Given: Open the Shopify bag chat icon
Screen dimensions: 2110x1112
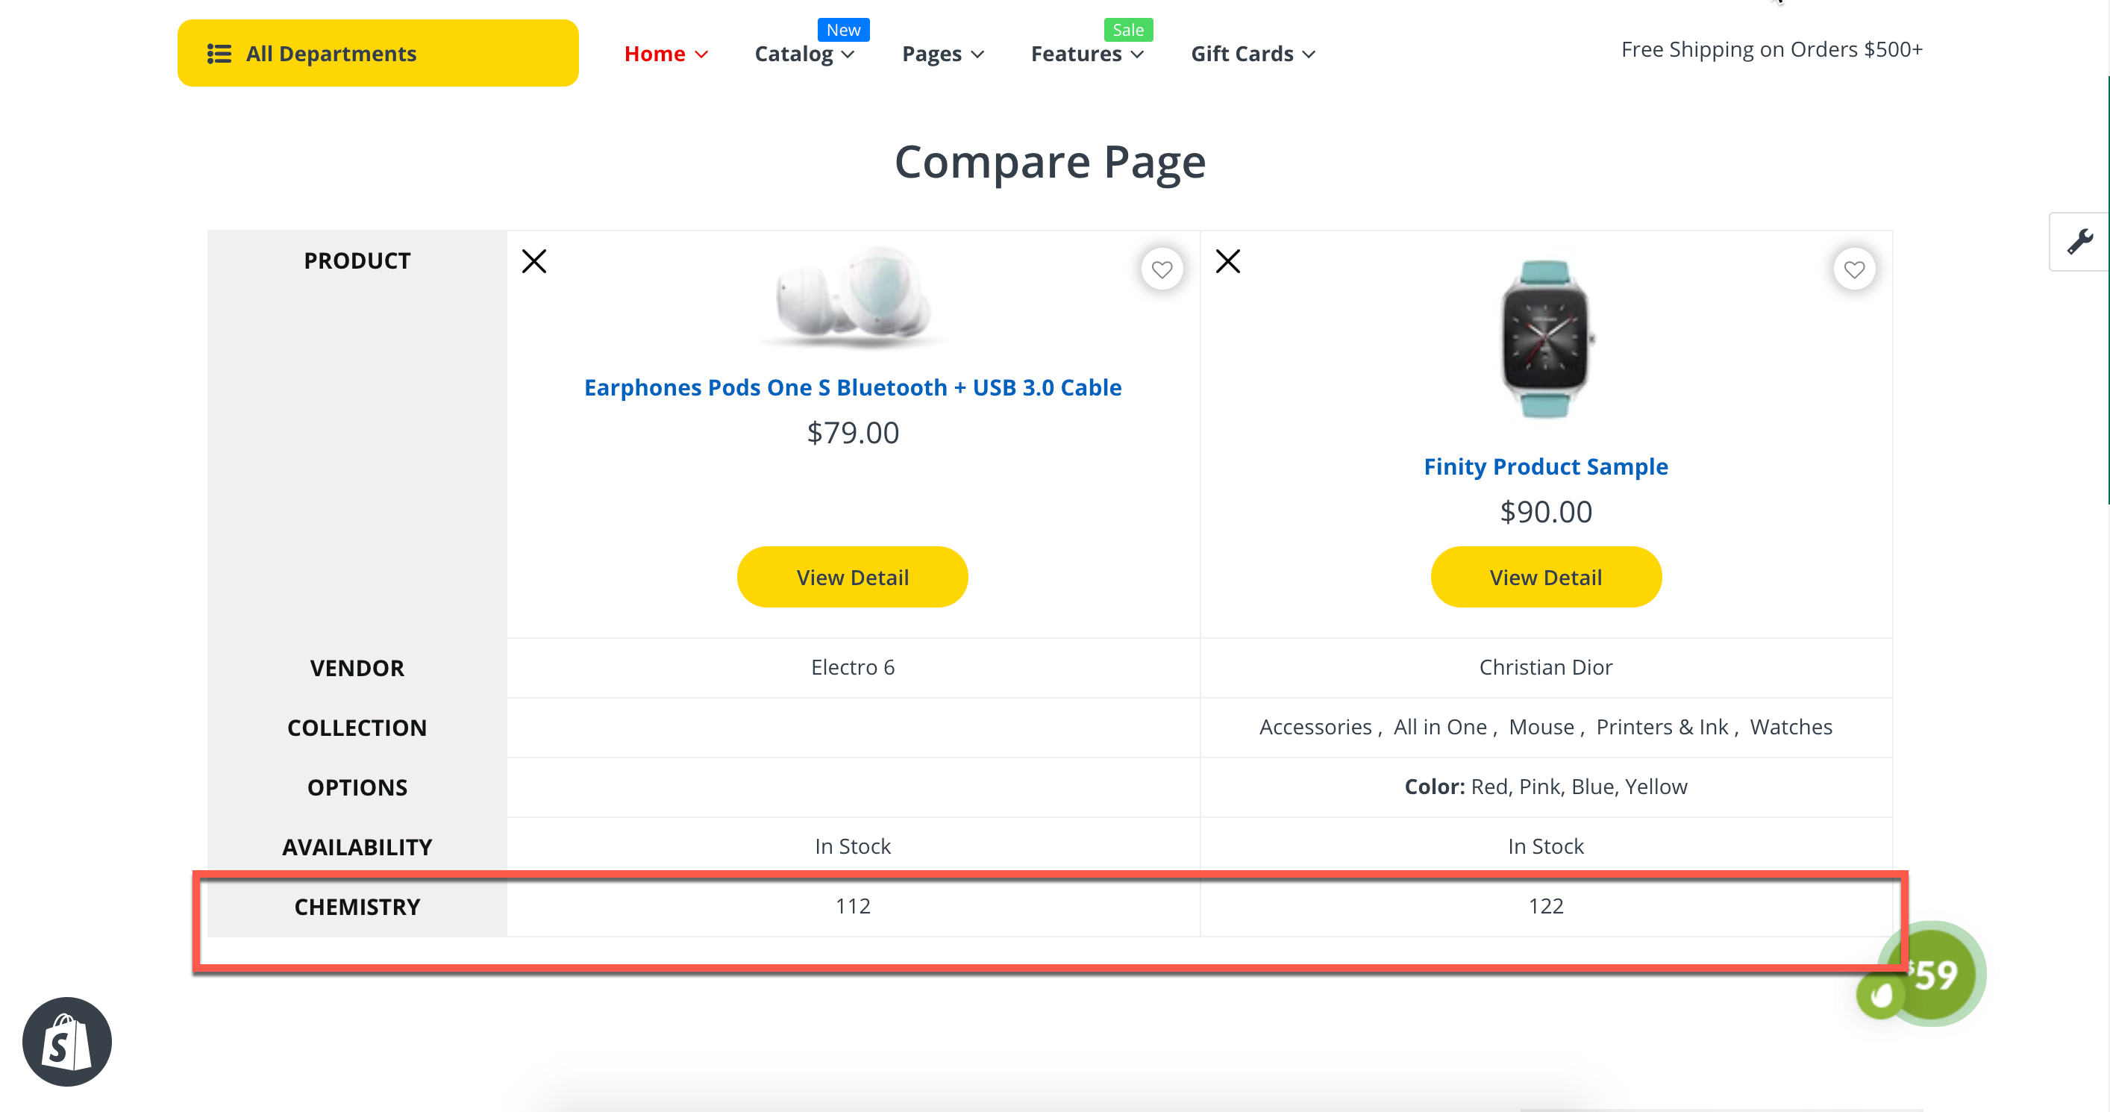Looking at the screenshot, I should (x=67, y=1043).
